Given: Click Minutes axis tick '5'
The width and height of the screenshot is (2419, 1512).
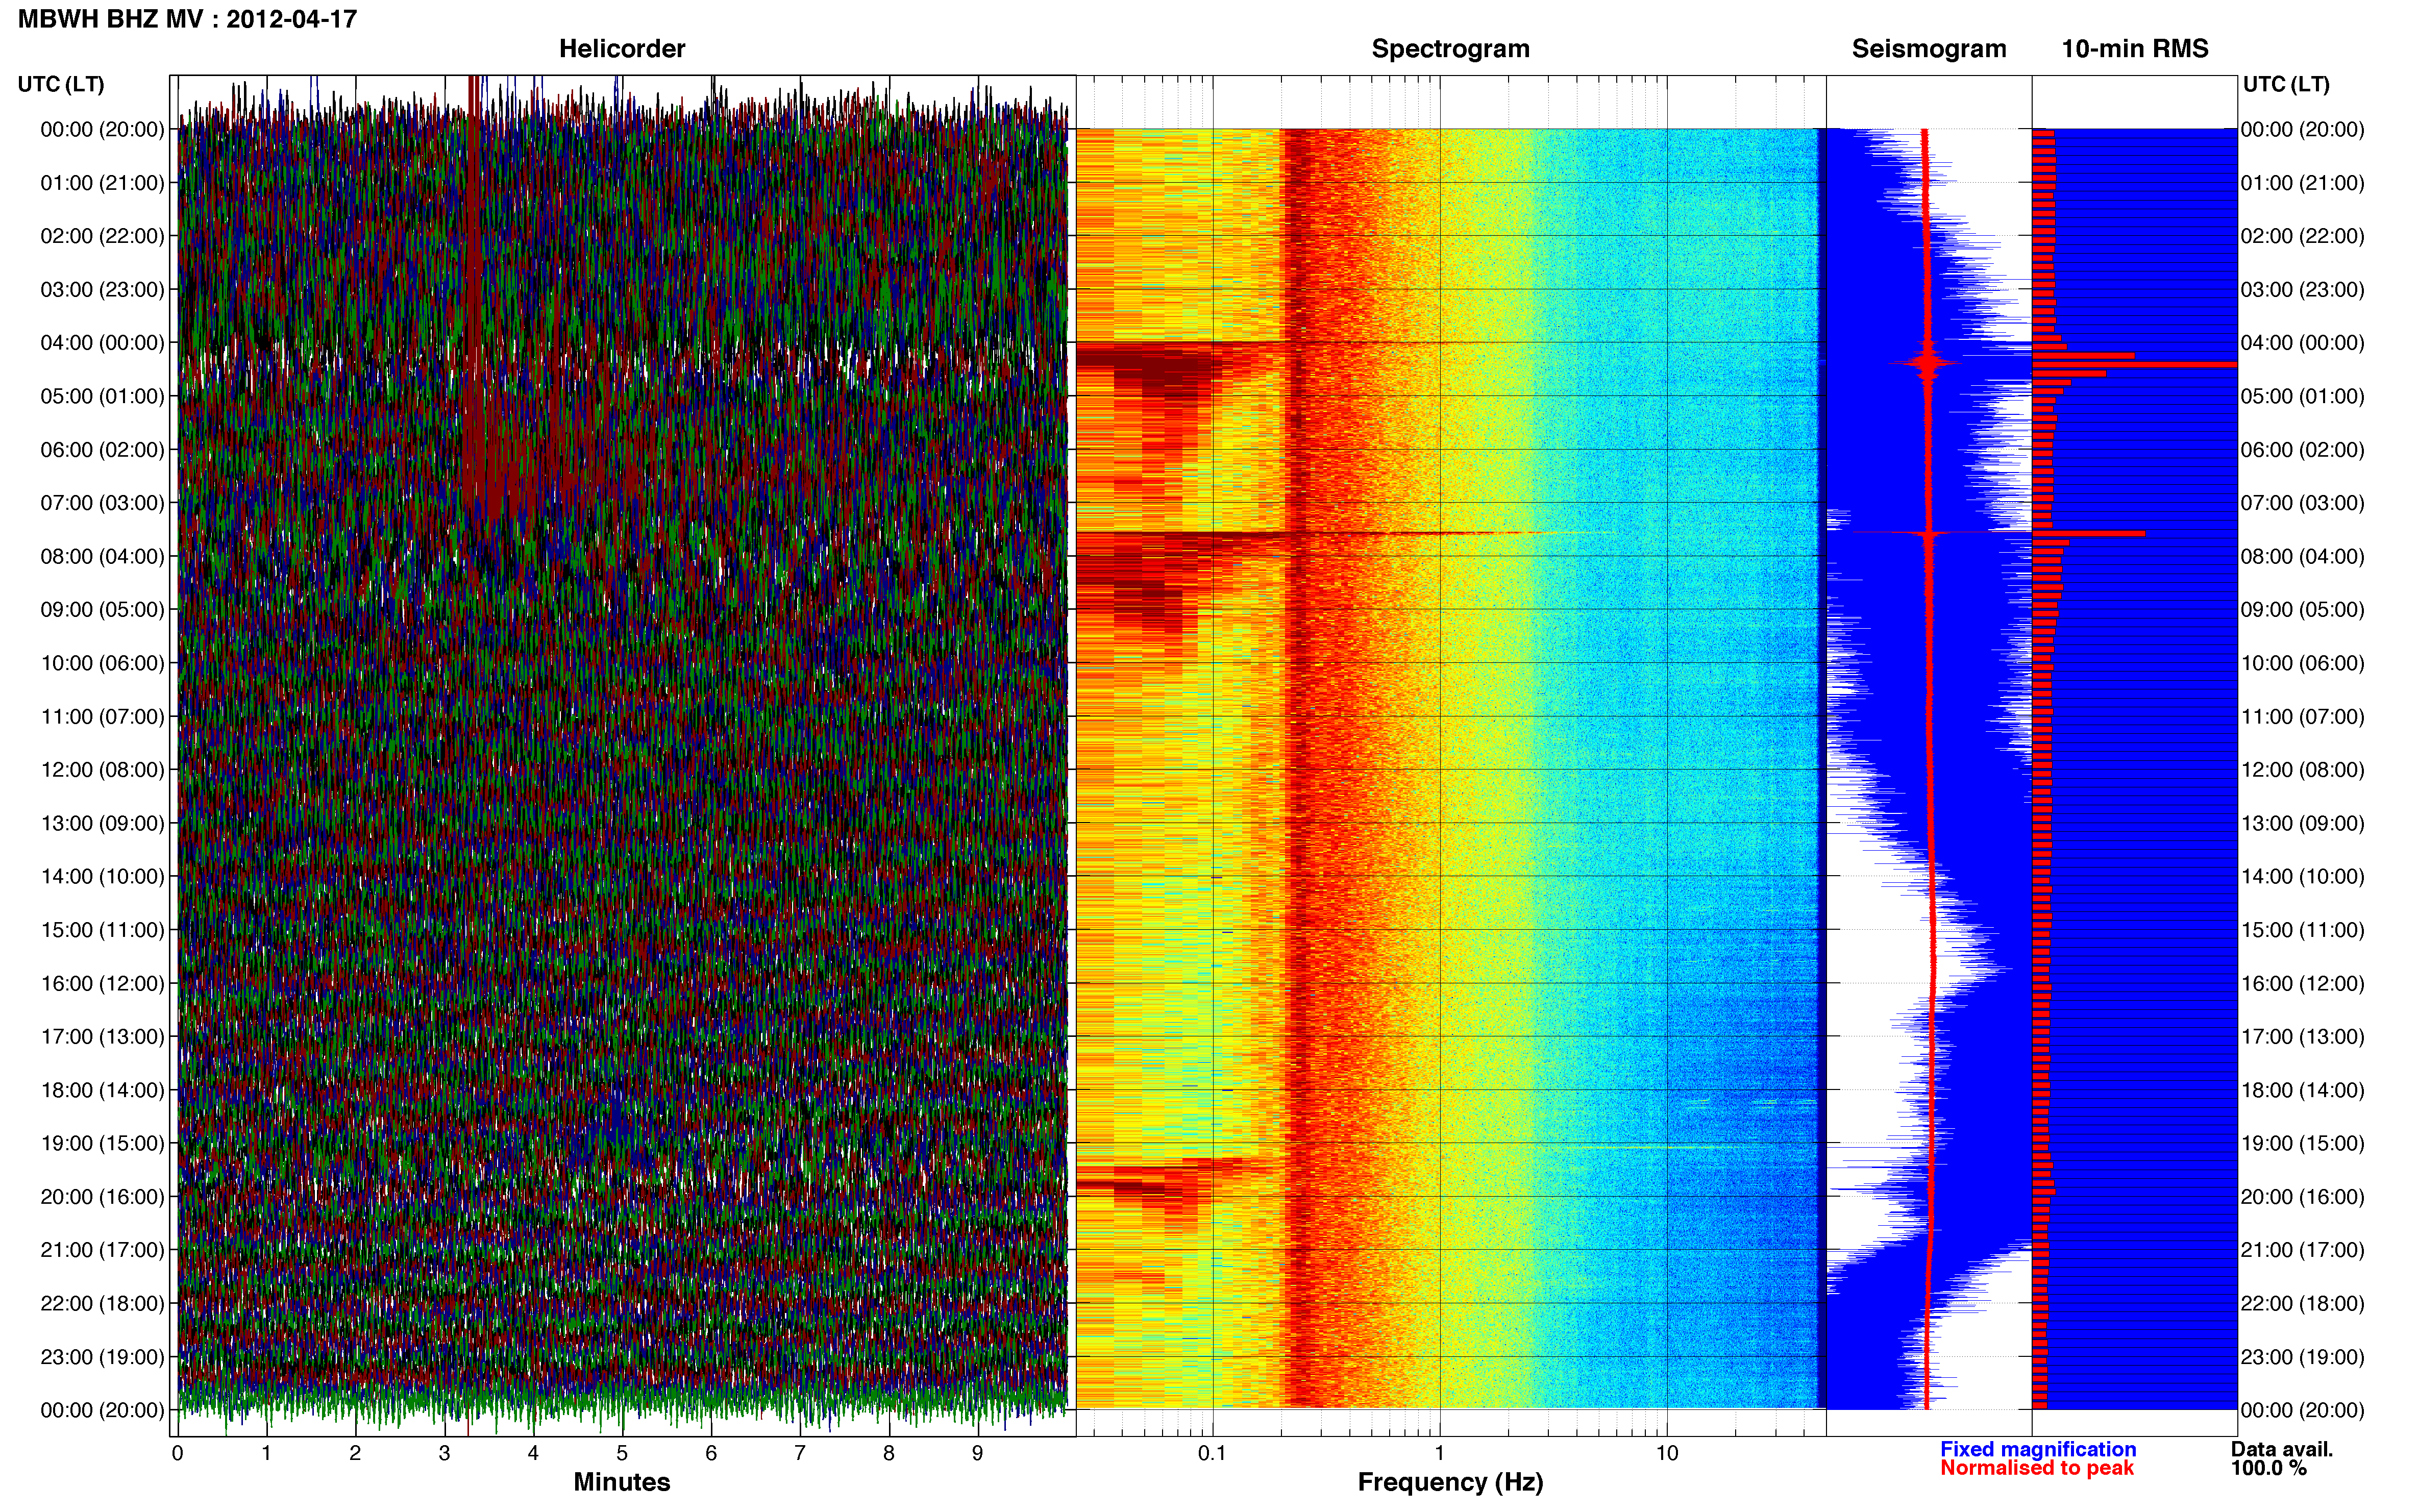Looking at the screenshot, I should tap(622, 1453).
